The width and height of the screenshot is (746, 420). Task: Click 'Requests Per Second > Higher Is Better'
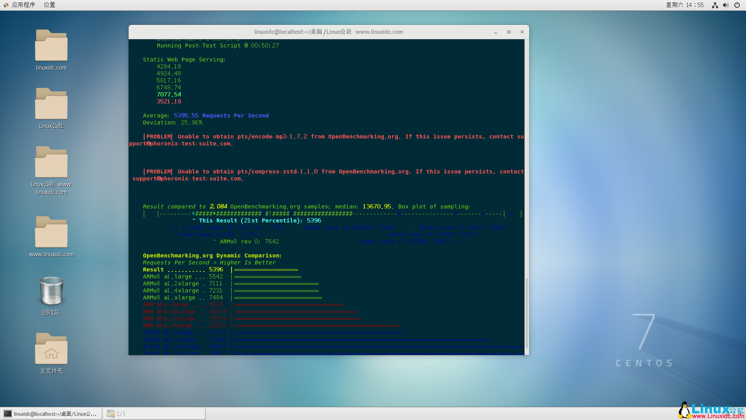tap(209, 262)
